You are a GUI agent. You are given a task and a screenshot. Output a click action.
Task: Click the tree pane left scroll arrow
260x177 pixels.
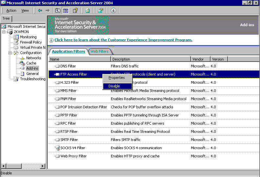(4, 166)
